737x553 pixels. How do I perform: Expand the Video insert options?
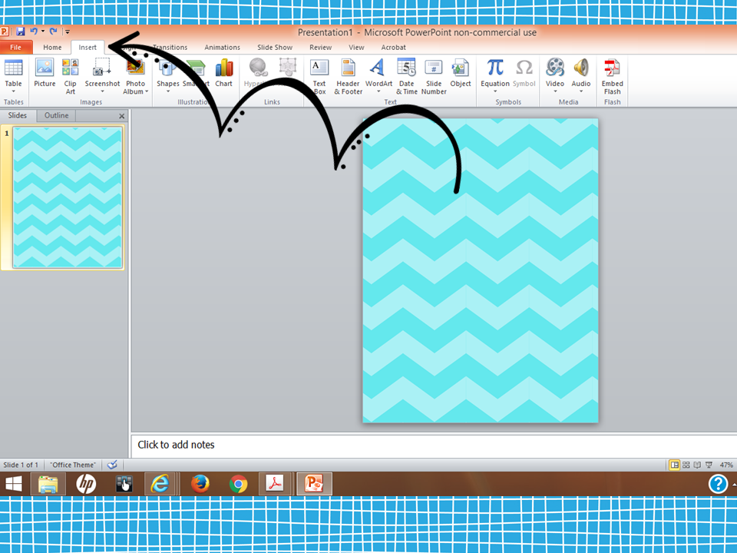pos(554,91)
